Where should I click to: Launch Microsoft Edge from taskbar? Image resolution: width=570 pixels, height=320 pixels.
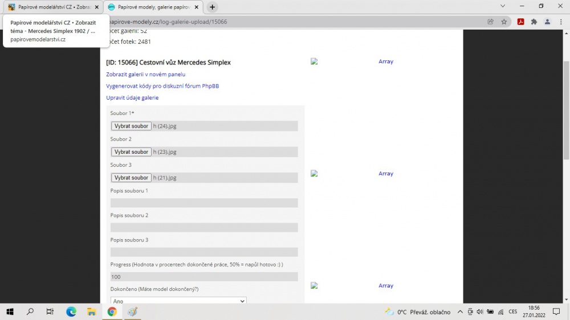pos(71,311)
